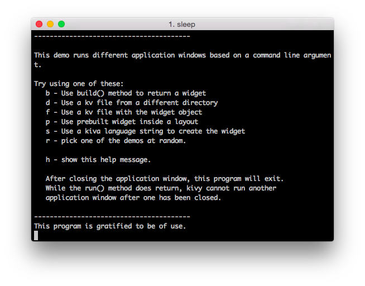Click the top dashed separator line
The image size is (365, 286).
point(112,36)
